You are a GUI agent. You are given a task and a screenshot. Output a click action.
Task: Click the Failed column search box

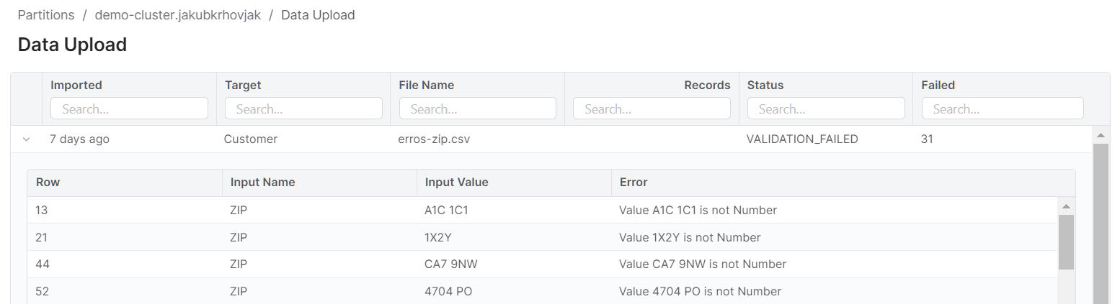click(x=1002, y=109)
